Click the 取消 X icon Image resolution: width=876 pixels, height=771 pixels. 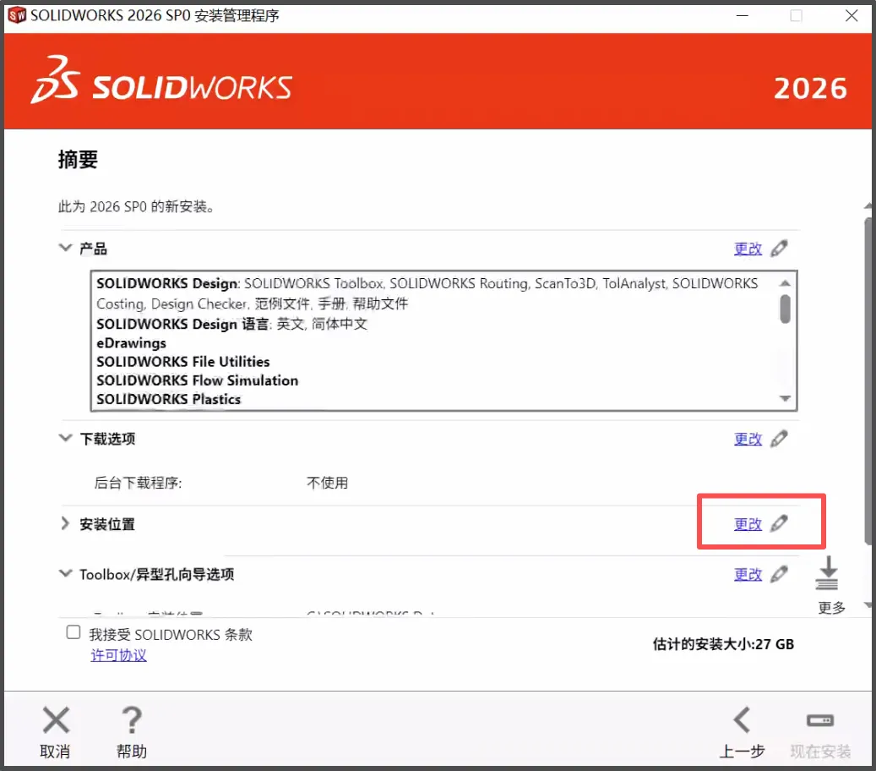(x=56, y=719)
